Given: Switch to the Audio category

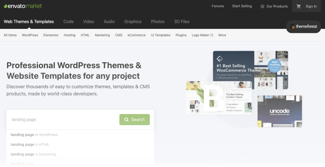Looking at the screenshot, I should tap(109, 21).
